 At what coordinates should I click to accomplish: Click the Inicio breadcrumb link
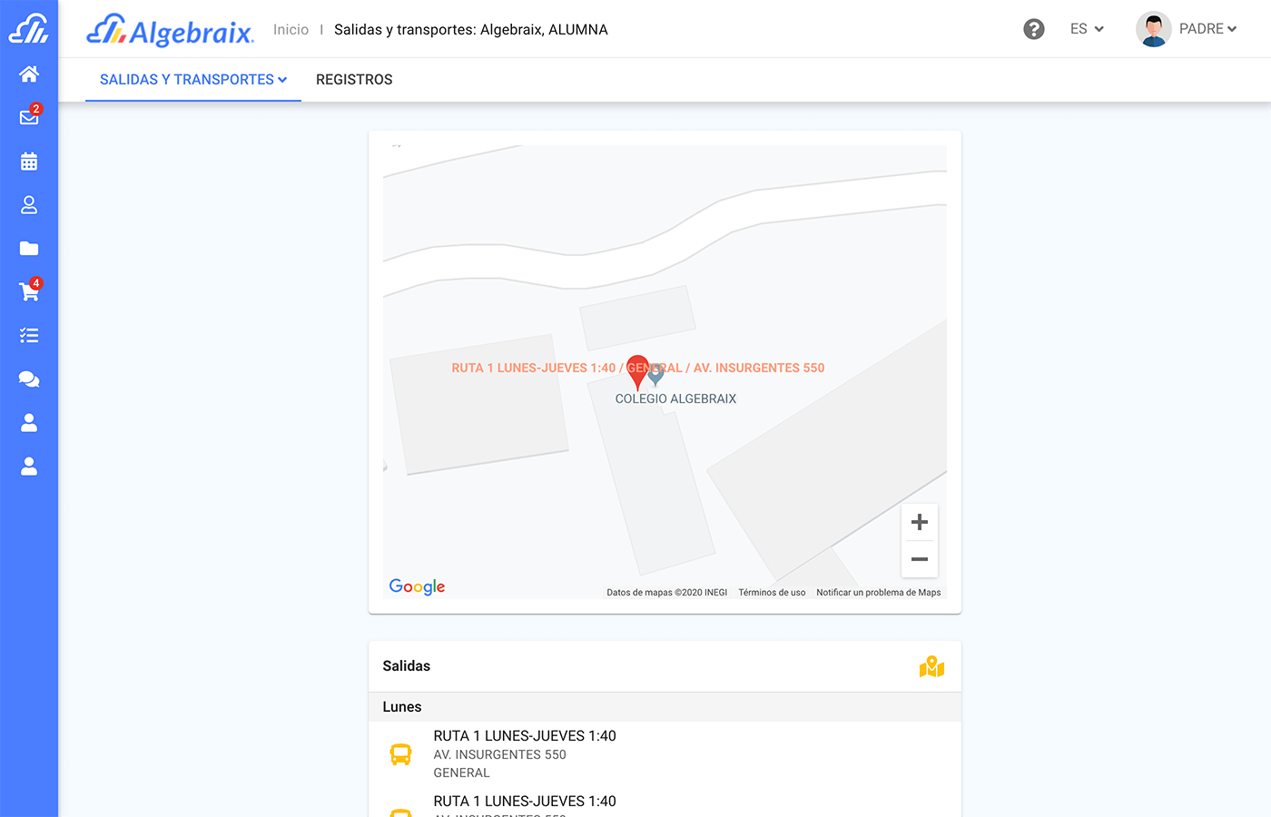[291, 29]
